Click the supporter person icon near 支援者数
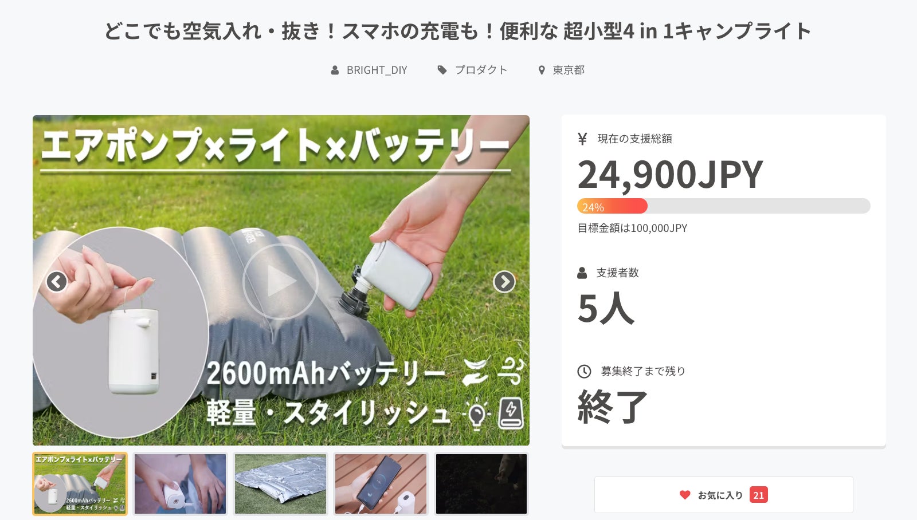The height and width of the screenshot is (520, 917). (582, 273)
